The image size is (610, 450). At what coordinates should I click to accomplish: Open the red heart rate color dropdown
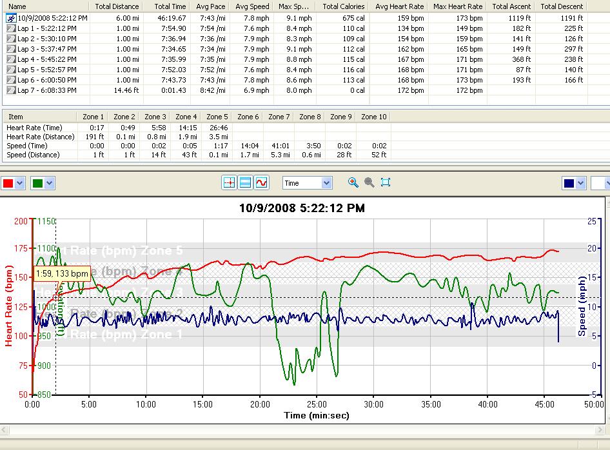[20, 183]
